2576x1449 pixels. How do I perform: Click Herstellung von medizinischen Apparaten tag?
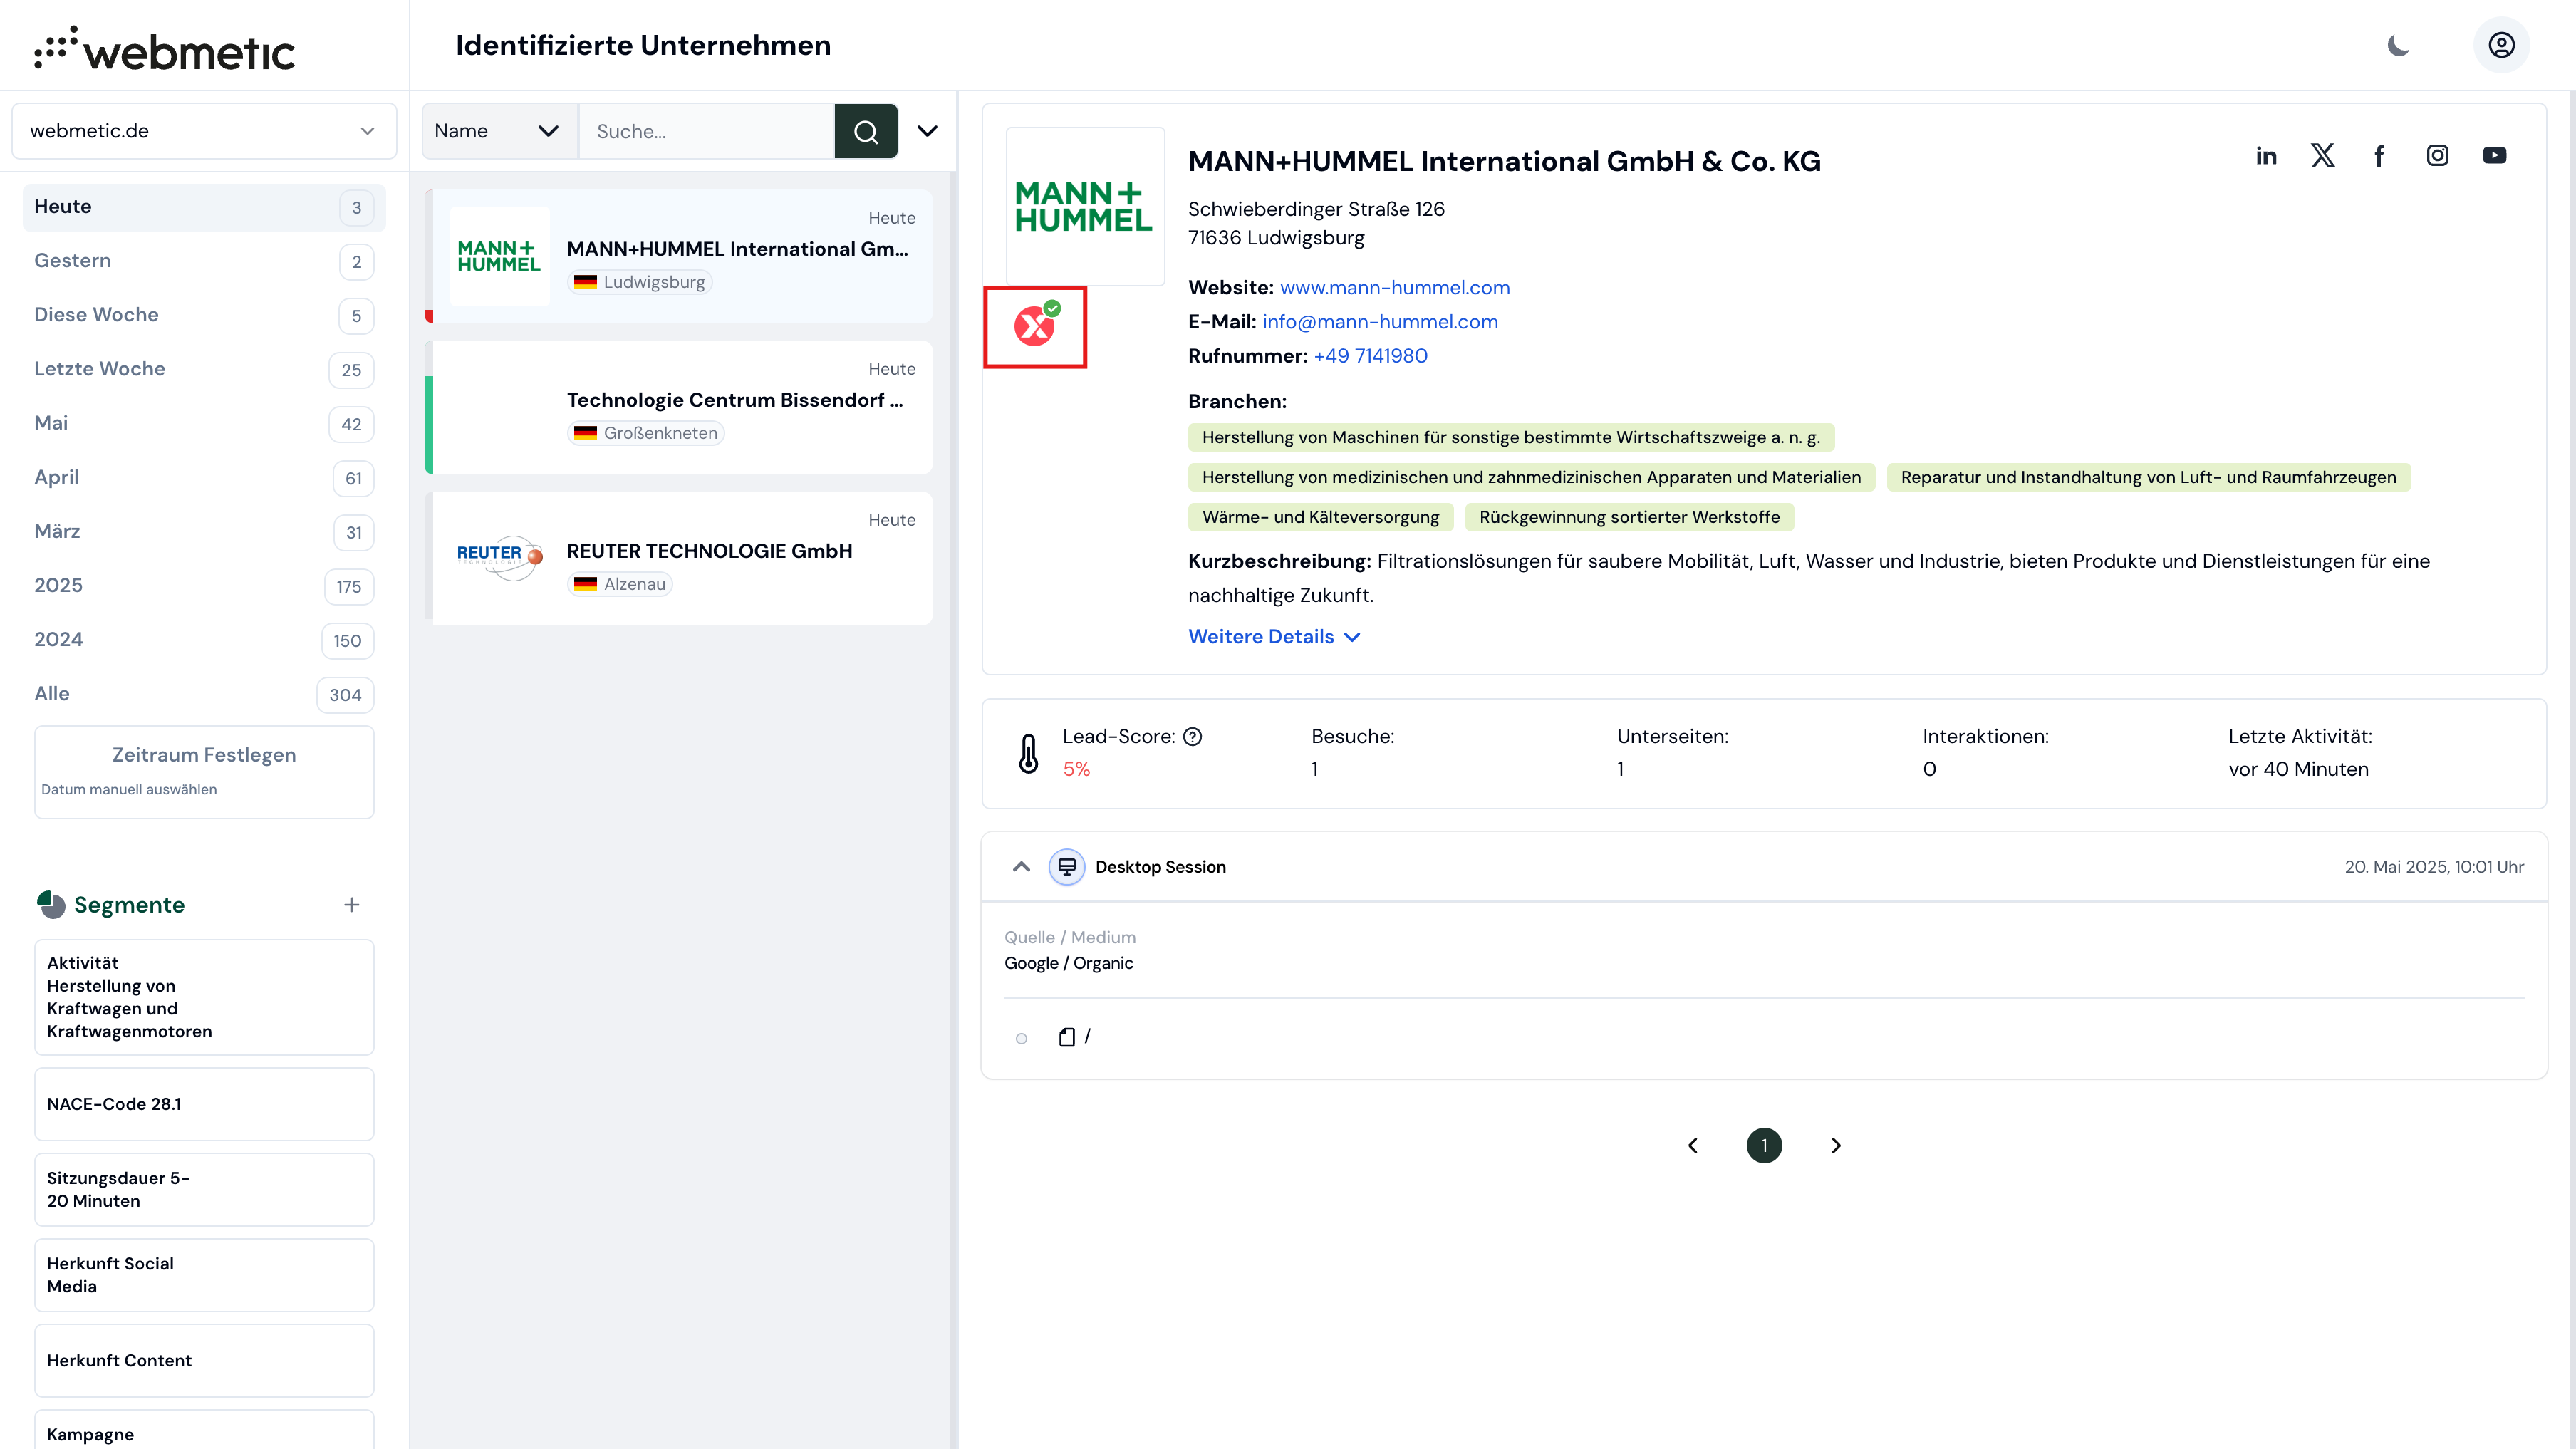[x=1531, y=477]
